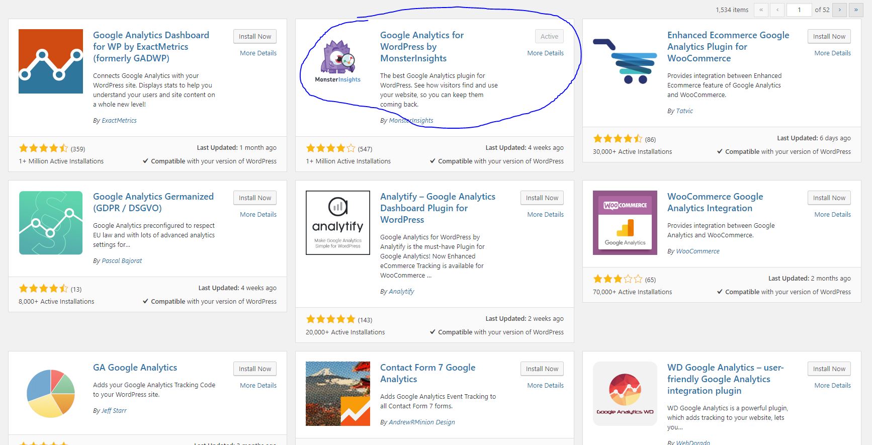Open More Details for WooCommerce Google Analytics
The width and height of the screenshot is (872, 445).
pyautogui.click(x=832, y=214)
